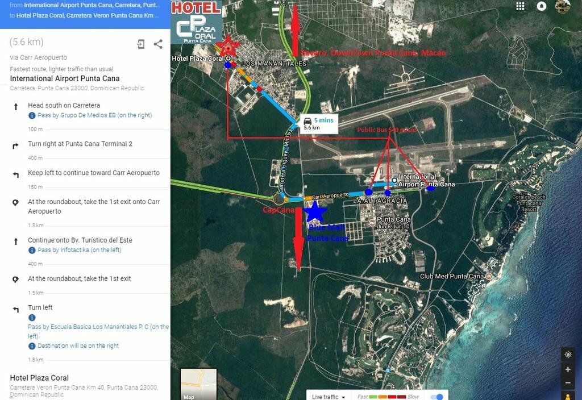582x400 pixels.
Task: Turn off the live traffic switch
Action: point(436,397)
